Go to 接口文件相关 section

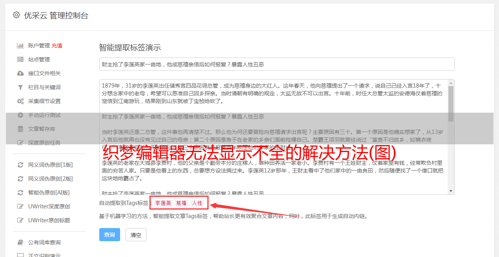click(44, 73)
